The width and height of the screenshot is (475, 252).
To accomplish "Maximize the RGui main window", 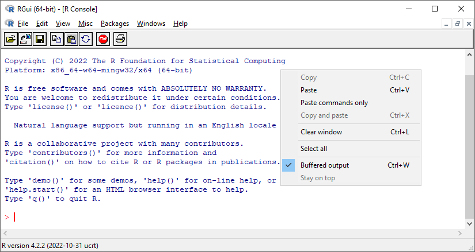I will coord(435,9).
